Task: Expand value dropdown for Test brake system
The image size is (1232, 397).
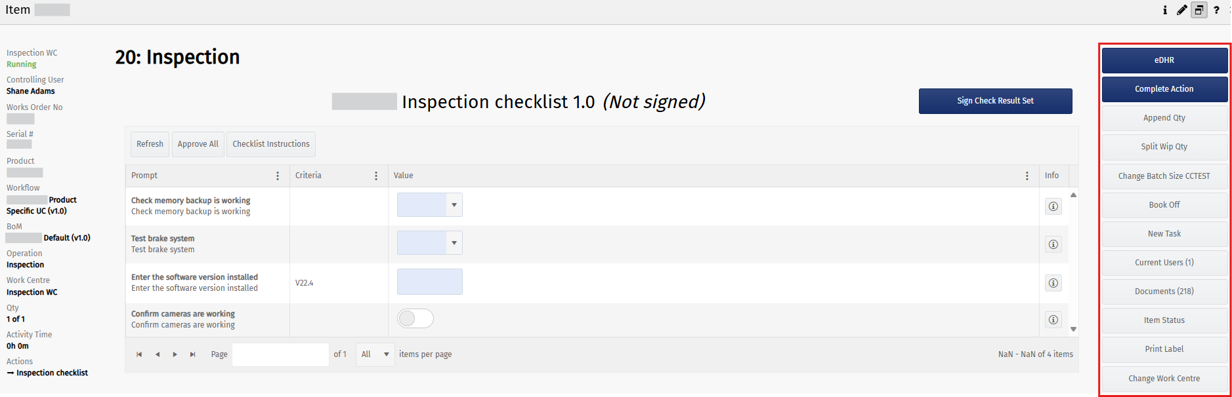Action: coord(454,243)
